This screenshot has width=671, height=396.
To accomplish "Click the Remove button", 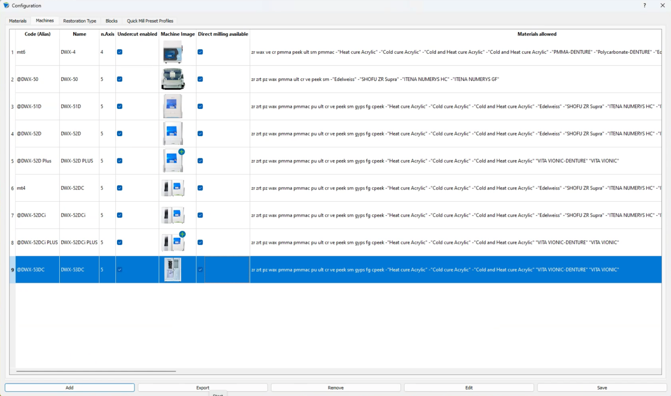I will (x=335, y=388).
